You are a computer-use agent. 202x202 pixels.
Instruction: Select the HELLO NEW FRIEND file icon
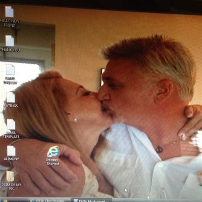[9, 12]
